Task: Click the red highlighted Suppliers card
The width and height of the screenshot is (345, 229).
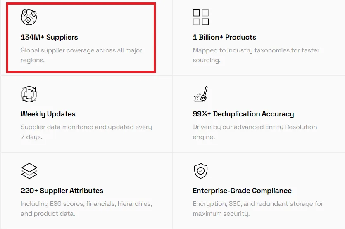Action: coord(81,38)
